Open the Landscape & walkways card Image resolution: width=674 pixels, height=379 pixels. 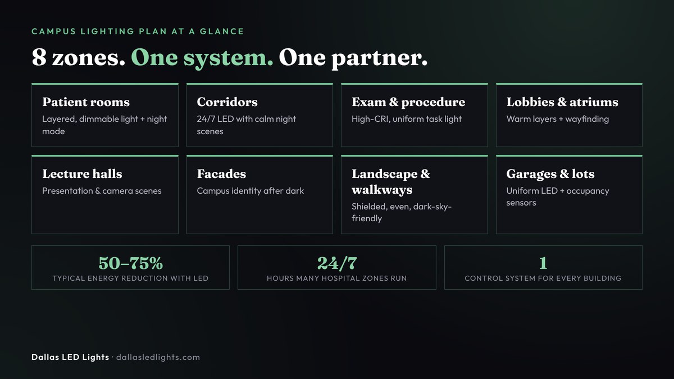point(415,194)
